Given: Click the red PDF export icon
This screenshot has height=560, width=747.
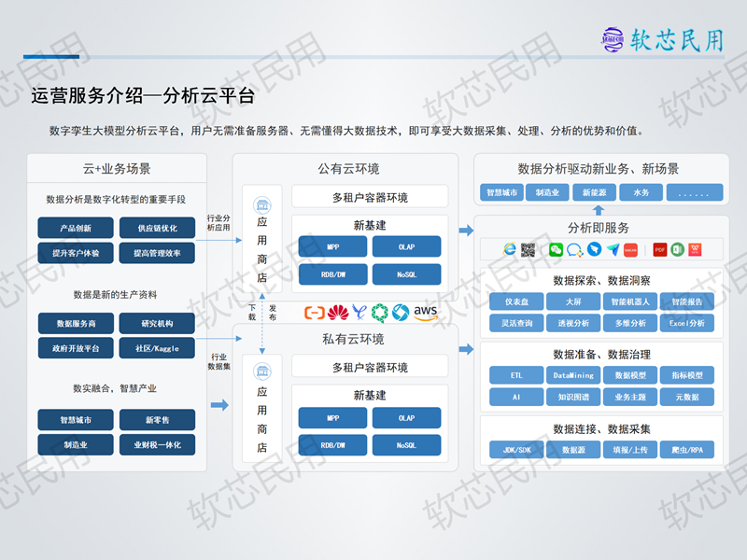Looking at the screenshot, I should pyautogui.click(x=660, y=249).
